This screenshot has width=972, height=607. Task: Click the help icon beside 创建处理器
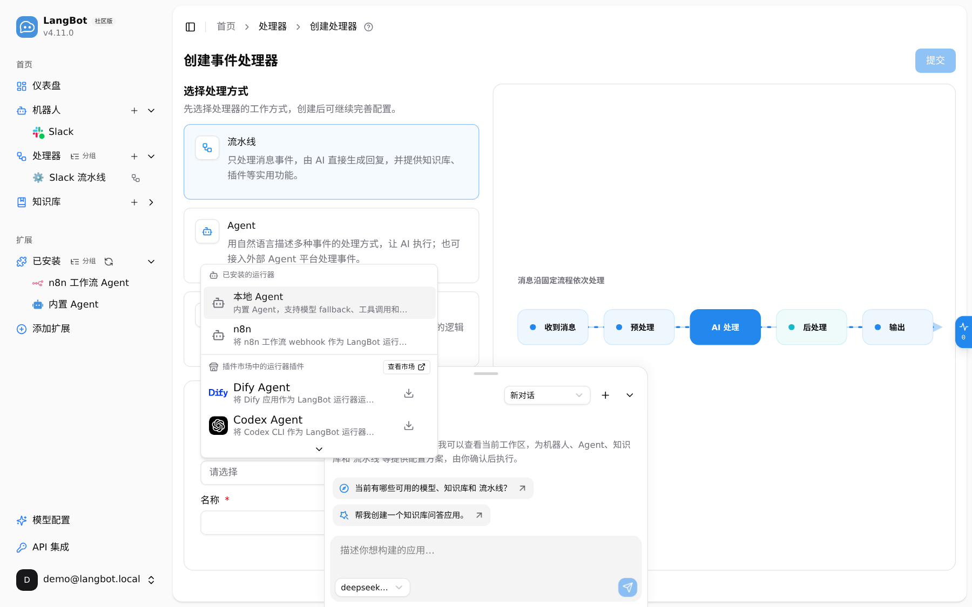pos(369,27)
